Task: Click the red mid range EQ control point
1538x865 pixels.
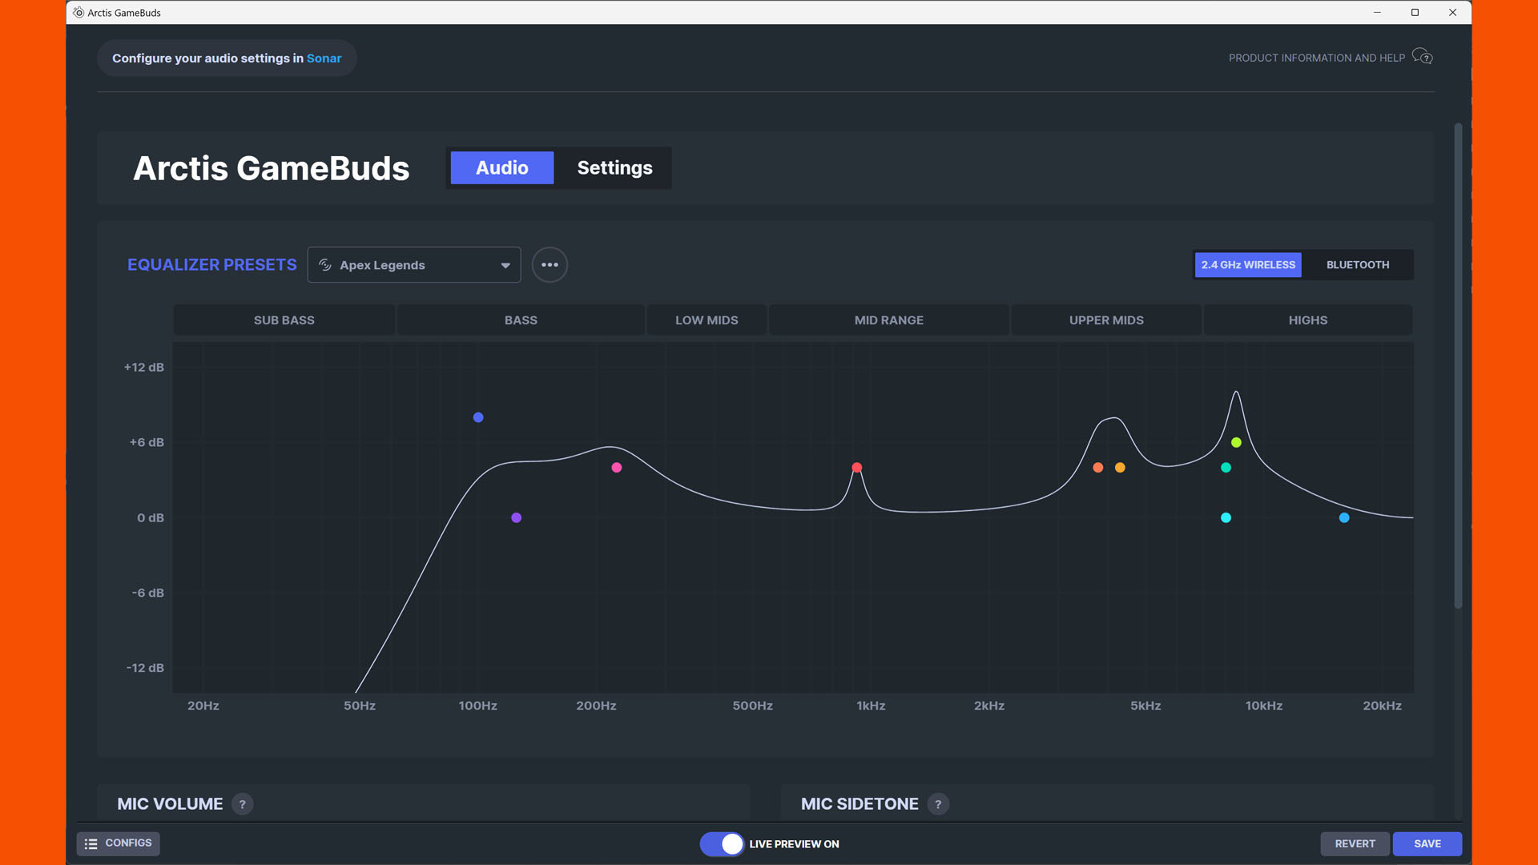Action: pos(858,467)
